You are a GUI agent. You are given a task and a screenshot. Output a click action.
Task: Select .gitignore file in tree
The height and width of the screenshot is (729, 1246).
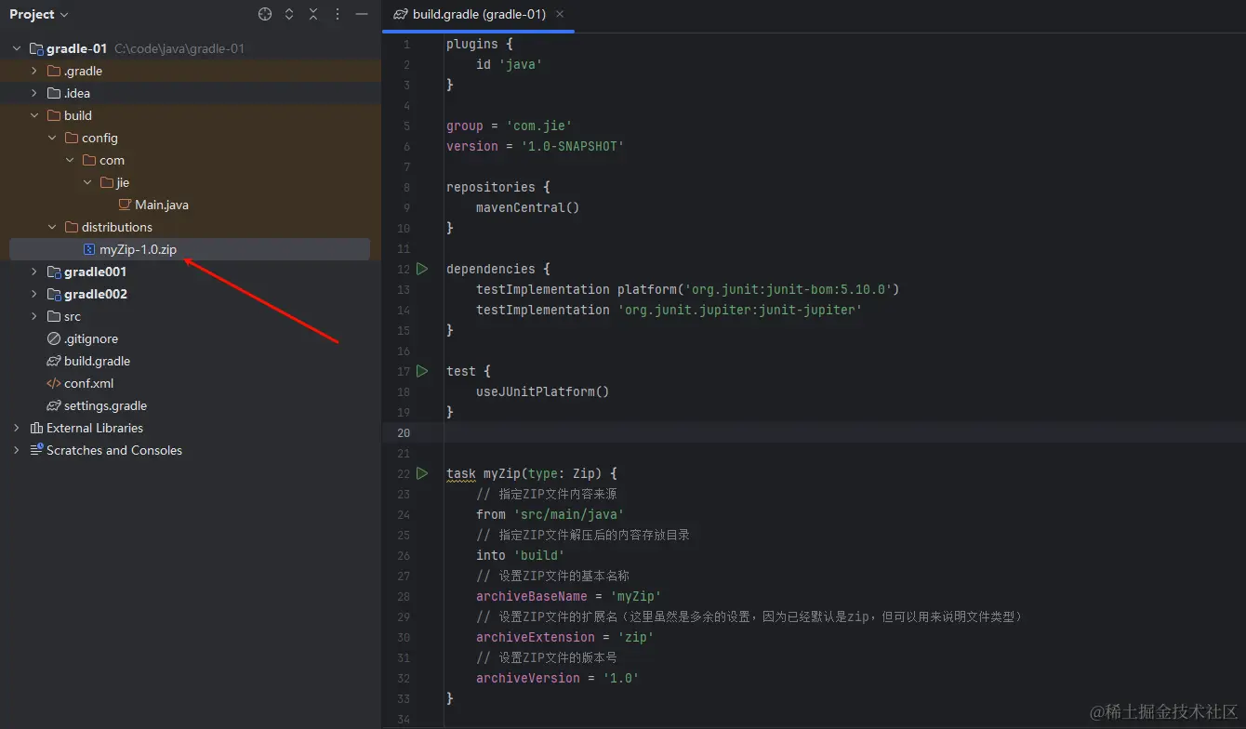91,338
